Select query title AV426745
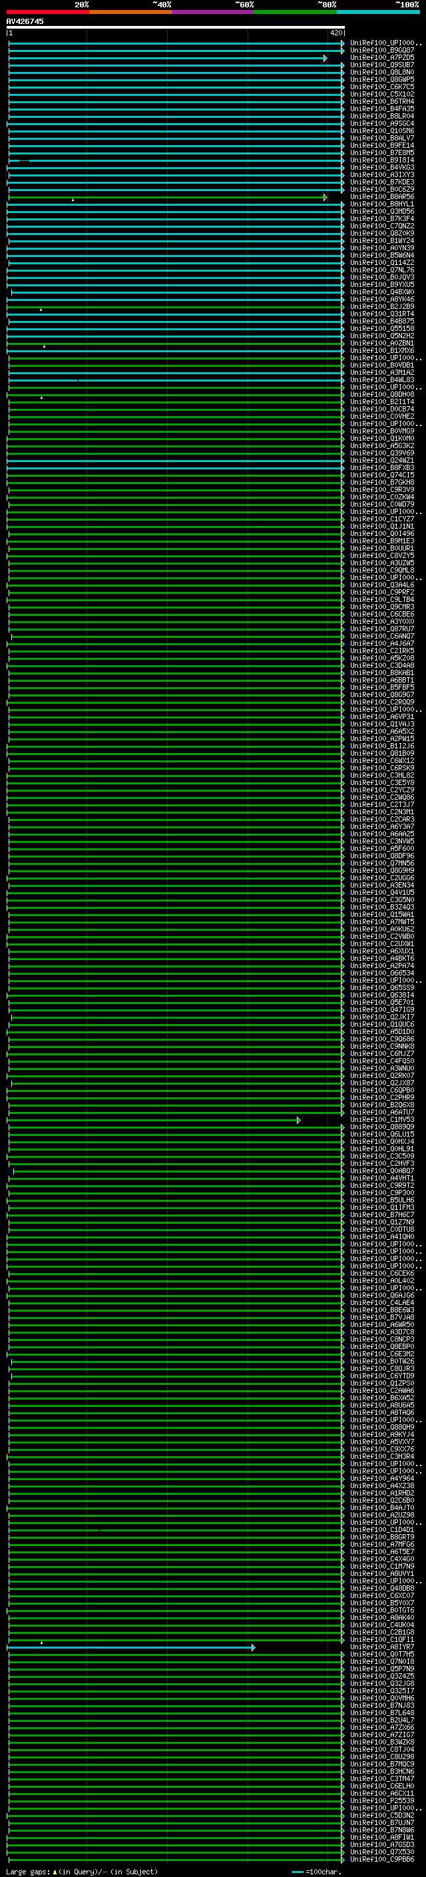 click(x=25, y=21)
